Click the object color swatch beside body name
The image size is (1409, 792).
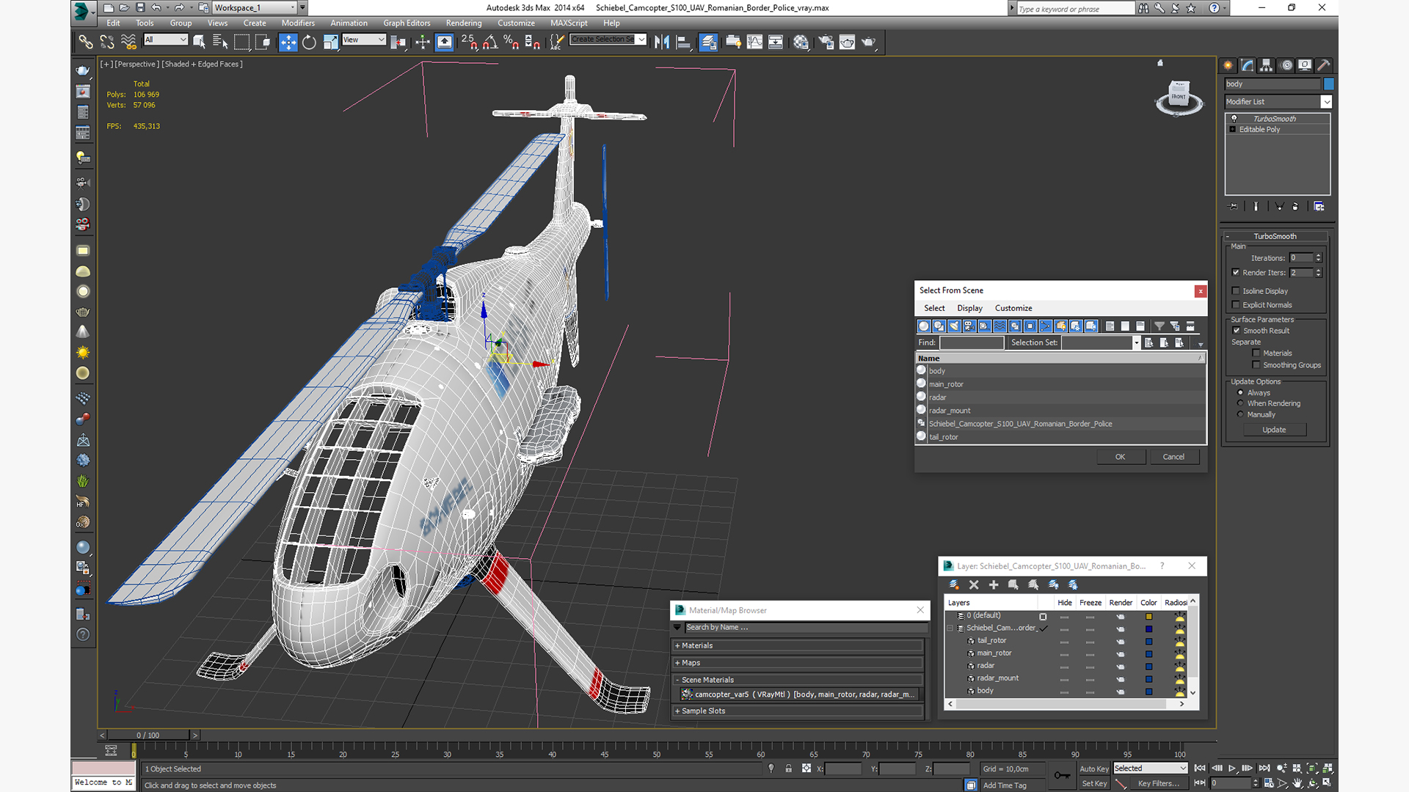click(x=1328, y=84)
